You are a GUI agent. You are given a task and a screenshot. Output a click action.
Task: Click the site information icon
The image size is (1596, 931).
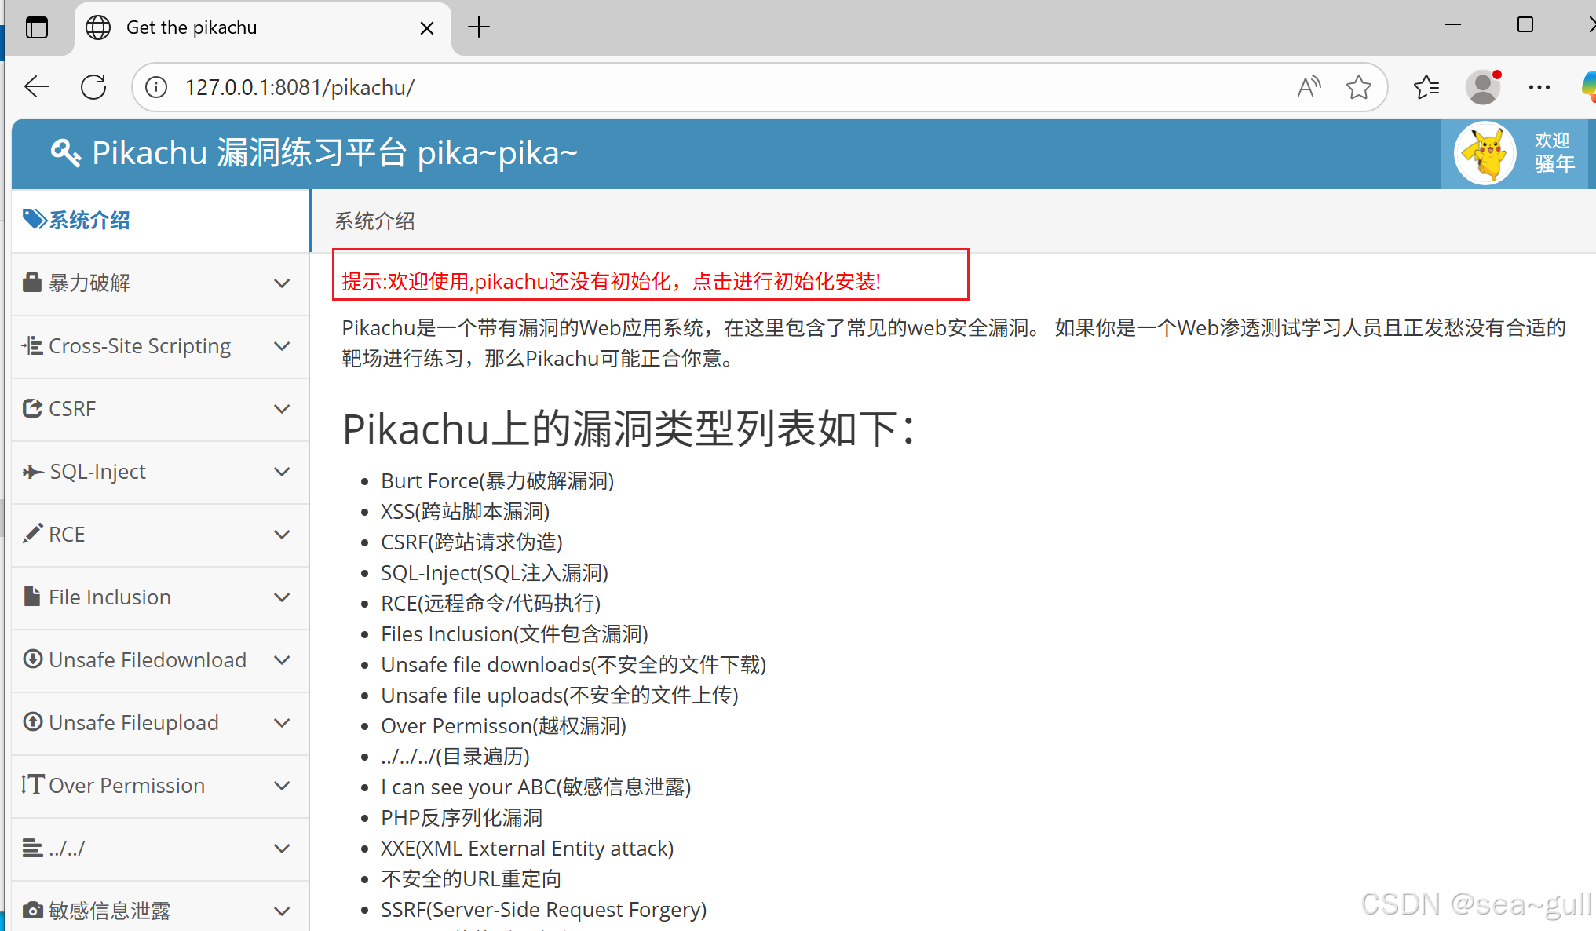[157, 87]
